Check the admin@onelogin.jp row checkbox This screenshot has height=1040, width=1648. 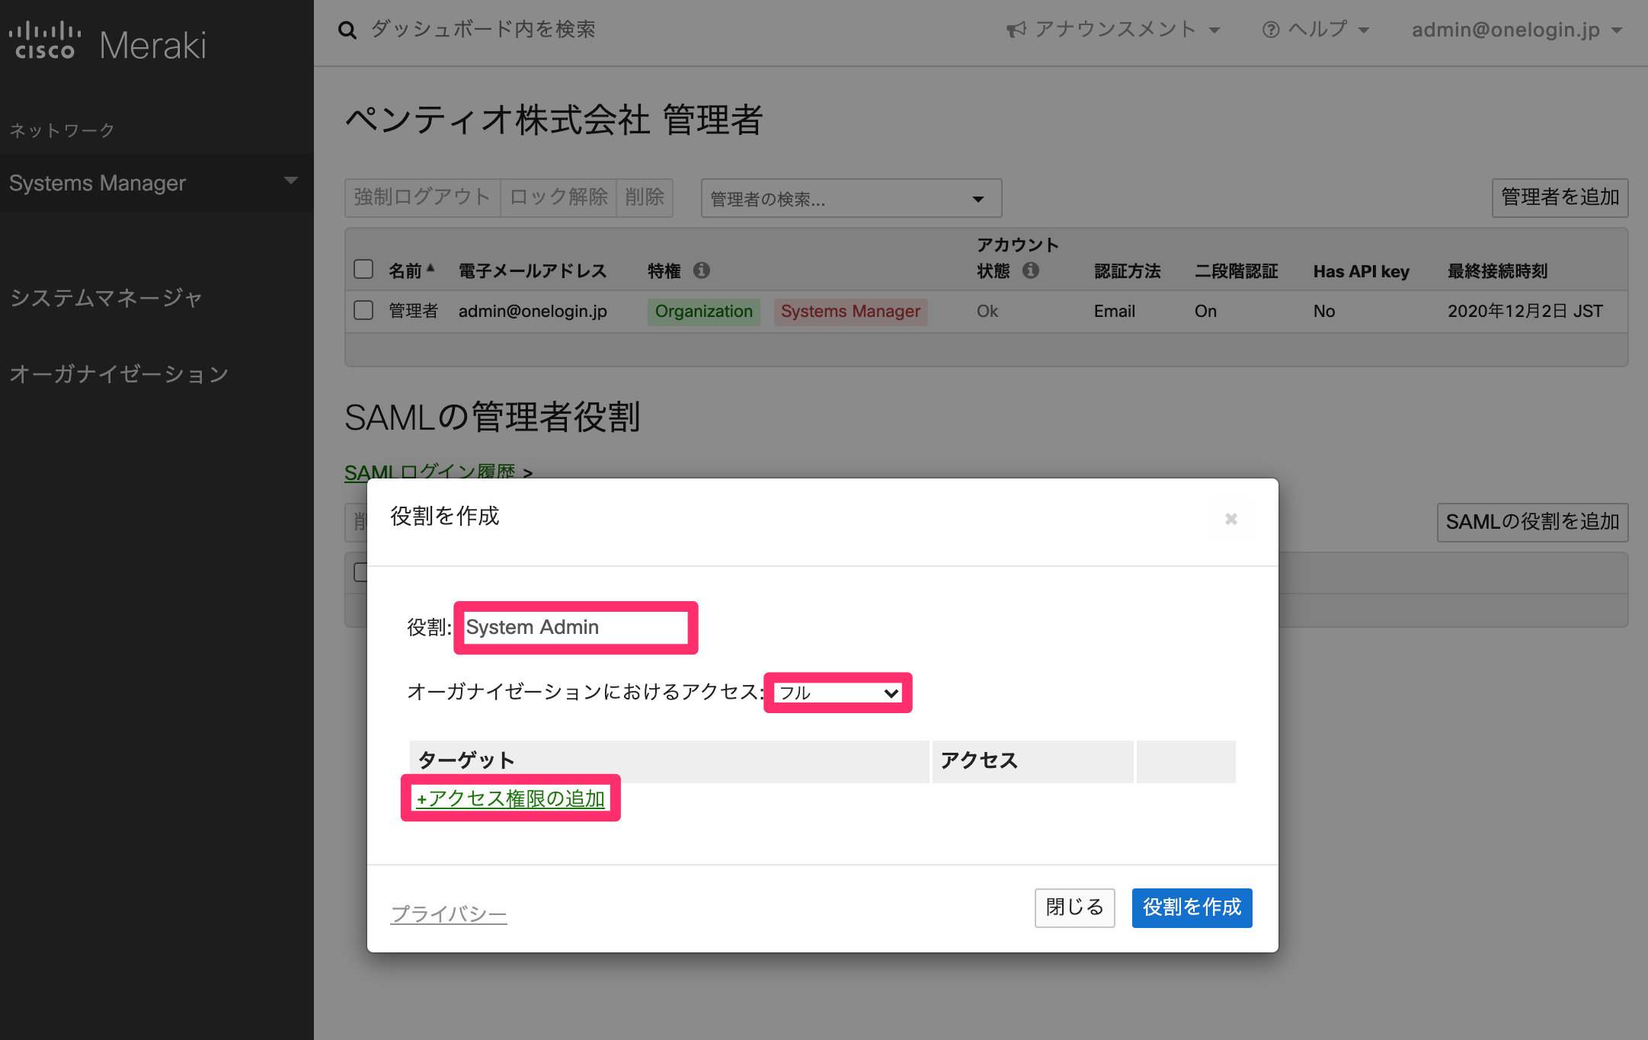pos(363,310)
